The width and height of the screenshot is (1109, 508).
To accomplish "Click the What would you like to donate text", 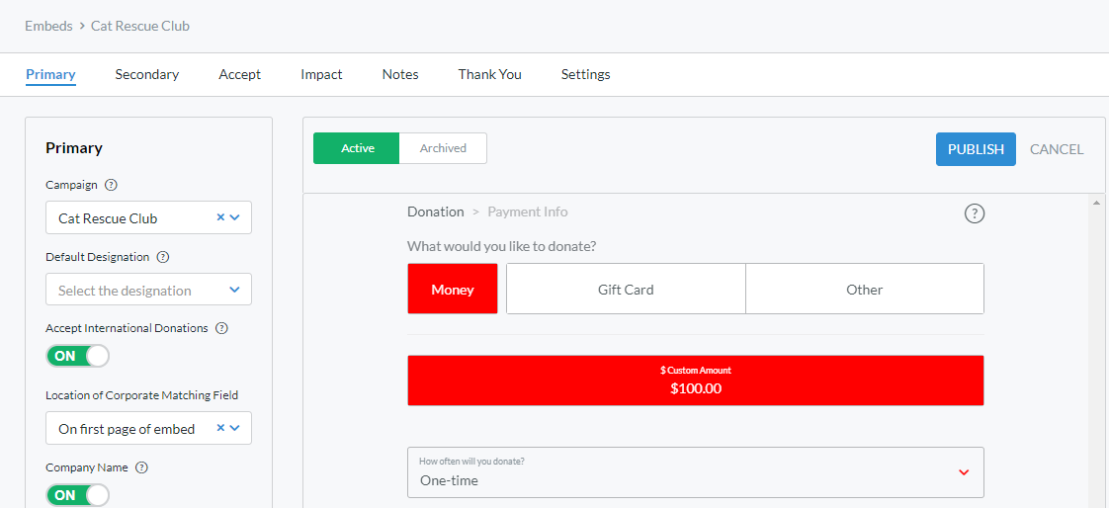I will pos(501,247).
